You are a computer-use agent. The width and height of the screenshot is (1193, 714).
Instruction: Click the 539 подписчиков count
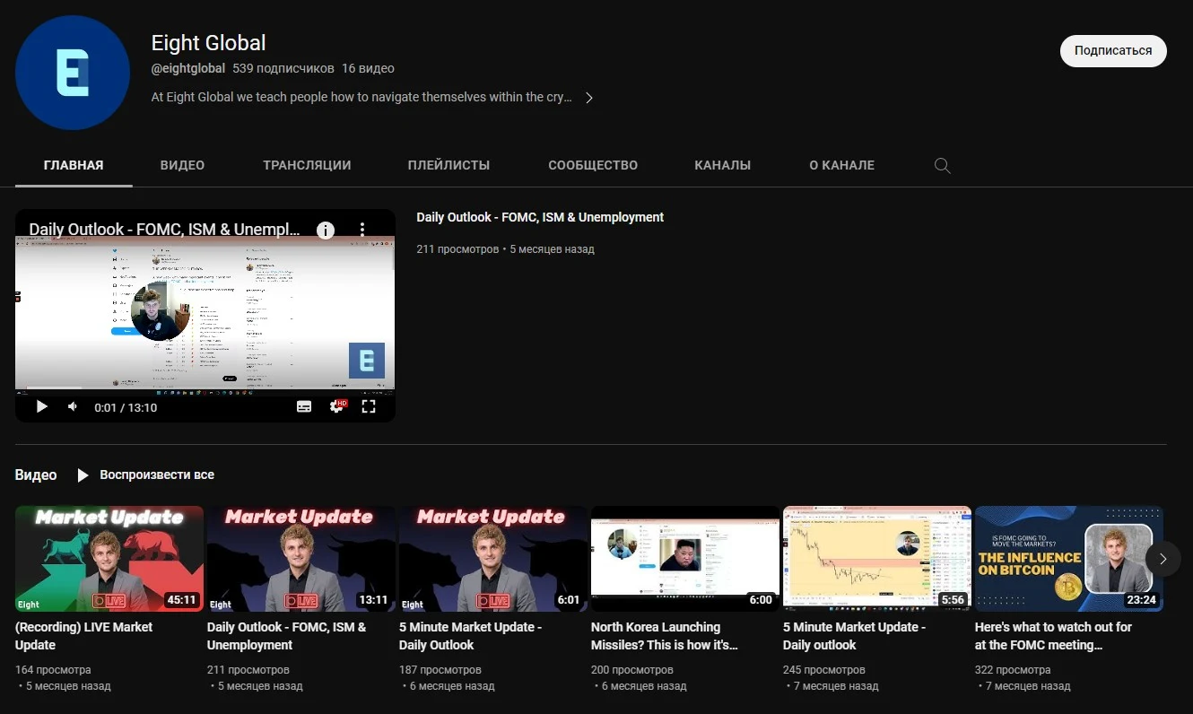pos(283,68)
